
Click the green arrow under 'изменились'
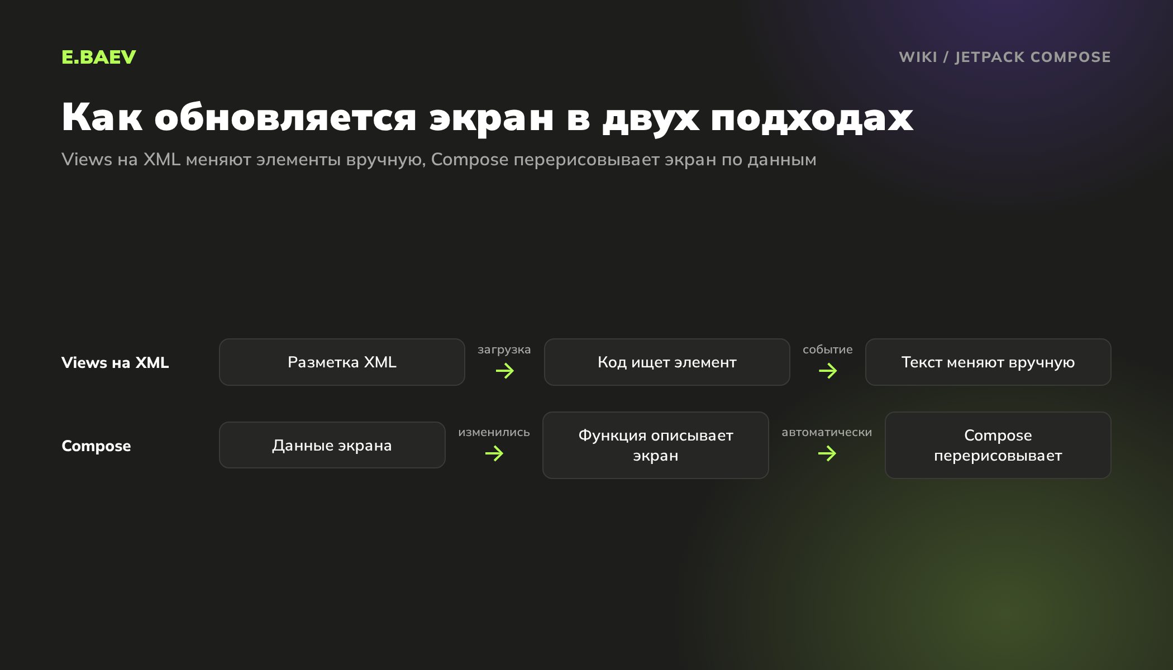(494, 453)
